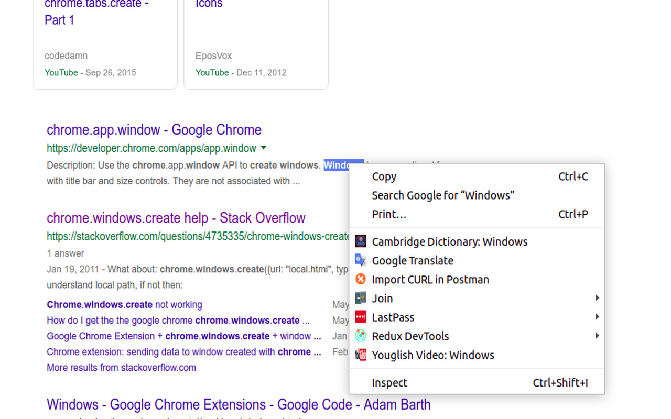Click the Postman icon in context menu
This screenshot has height=419, width=671.
tap(361, 279)
